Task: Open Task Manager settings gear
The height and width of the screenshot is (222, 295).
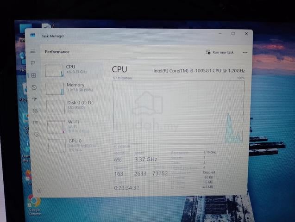Action: pos(39,191)
